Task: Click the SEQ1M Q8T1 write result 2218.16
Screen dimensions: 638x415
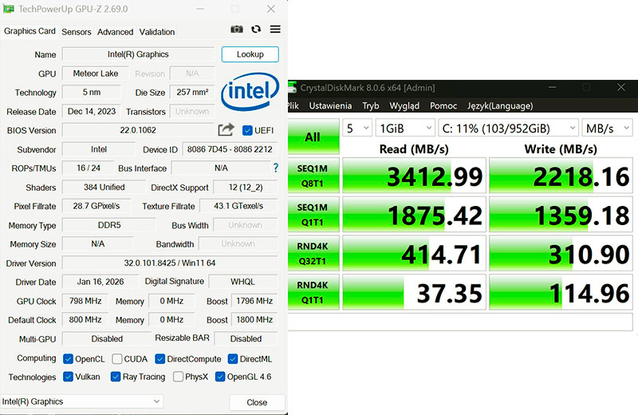Action: point(561,176)
